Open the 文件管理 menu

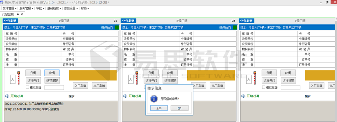[9, 8]
